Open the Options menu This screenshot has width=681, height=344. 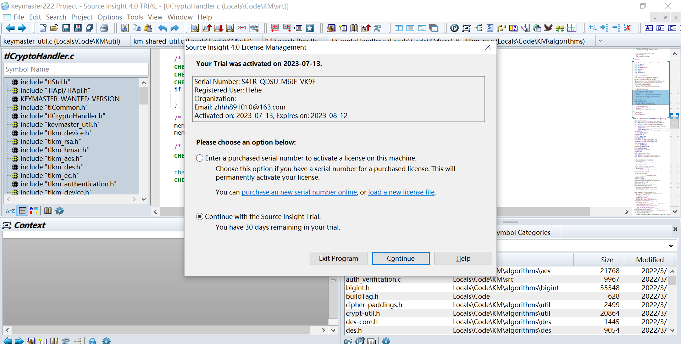pos(110,17)
